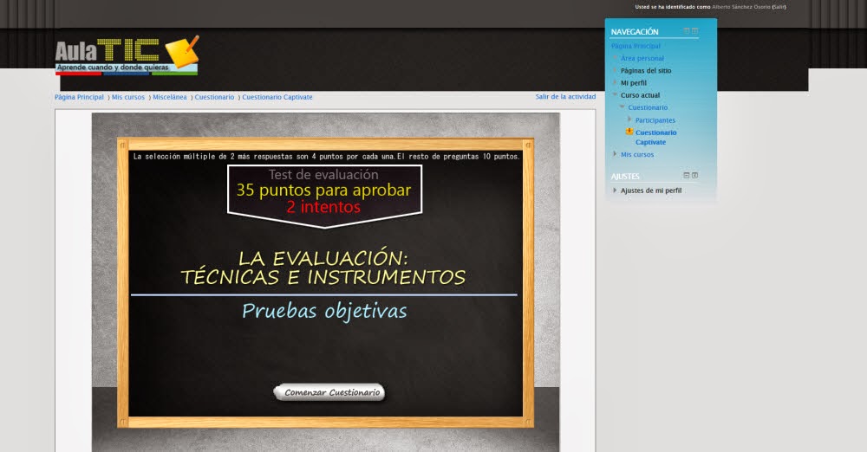Collapse the Navegación block with hide icon

coord(686,31)
